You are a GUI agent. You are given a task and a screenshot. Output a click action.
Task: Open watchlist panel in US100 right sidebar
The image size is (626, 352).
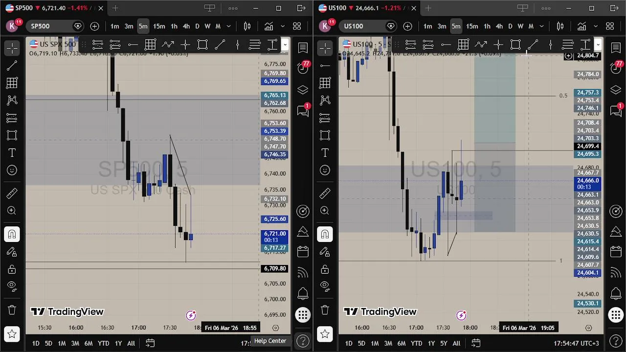pyautogui.click(x=616, y=47)
